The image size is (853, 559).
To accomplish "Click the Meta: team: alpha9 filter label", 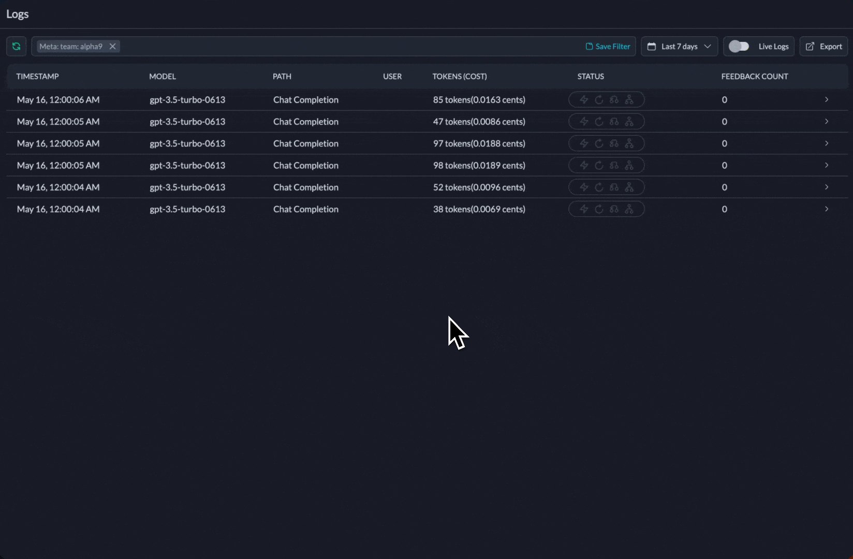I will coord(71,46).
